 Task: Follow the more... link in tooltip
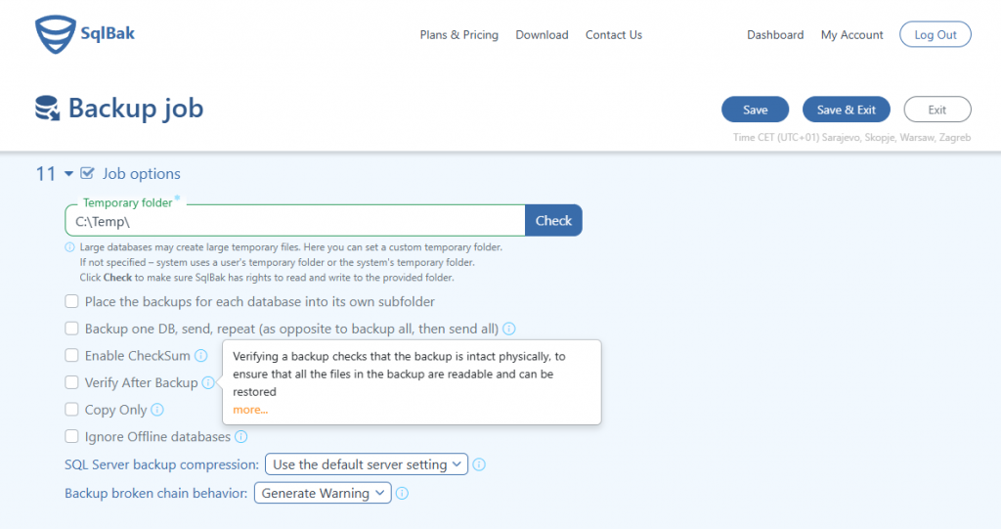(x=250, y=410)
